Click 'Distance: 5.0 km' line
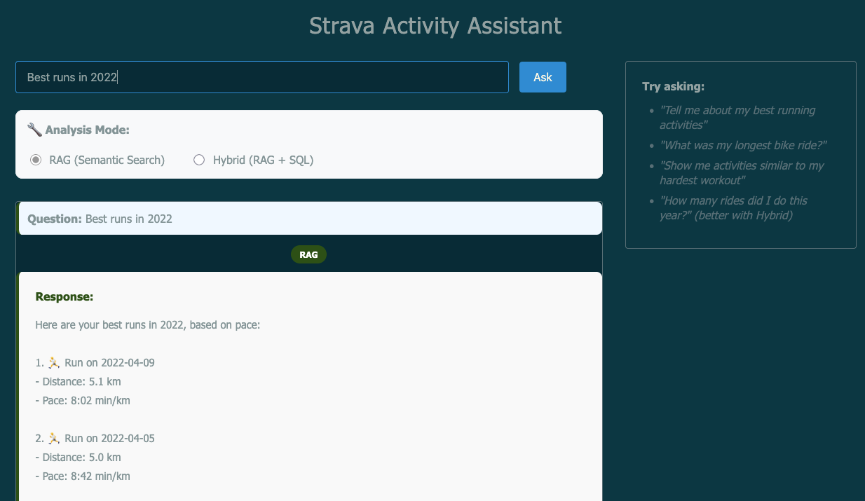 tap(79, 458)
